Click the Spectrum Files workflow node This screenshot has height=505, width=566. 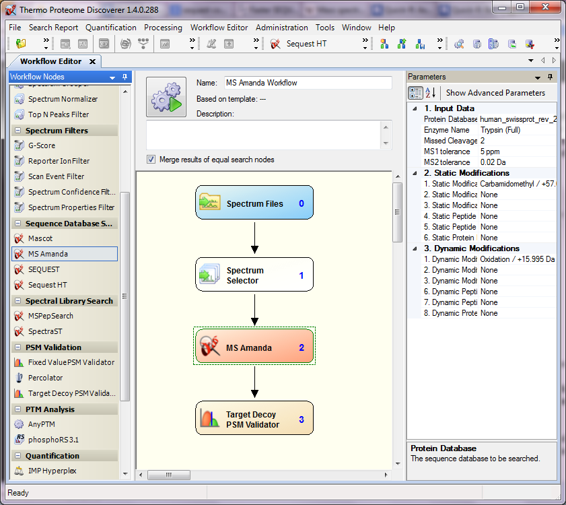254,203
